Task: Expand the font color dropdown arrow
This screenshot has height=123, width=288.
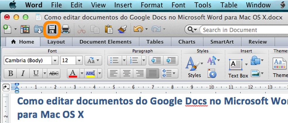Action: tap(82, 73)
